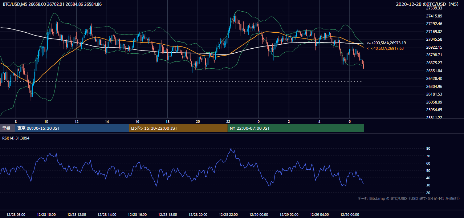This screenshot has width=464, height=218.
Task: Click the NY 22:00-07:00 JST session bar
Action: (296, 128)
